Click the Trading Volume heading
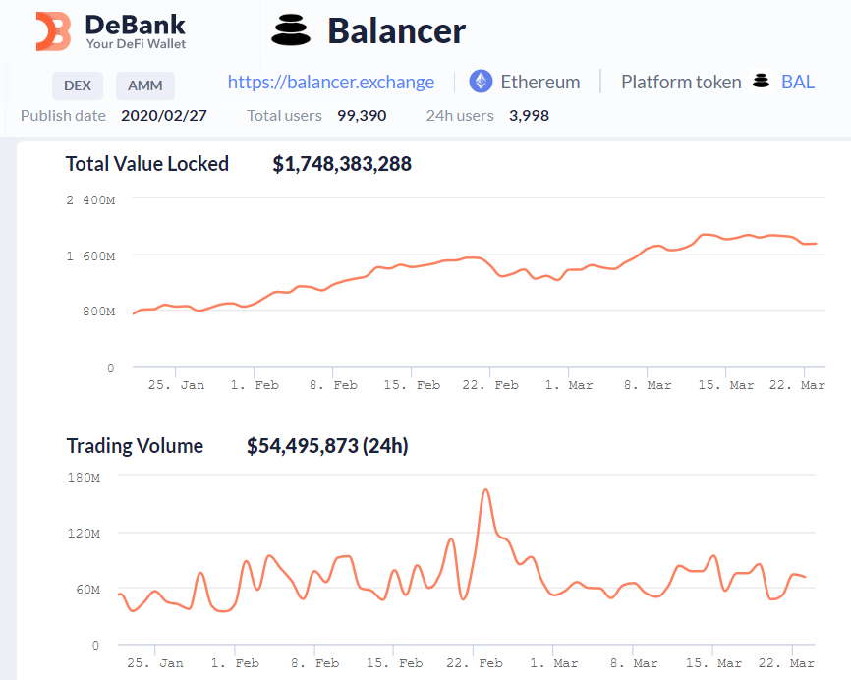This screenshot has height=680, width=851. pos(135,446)
